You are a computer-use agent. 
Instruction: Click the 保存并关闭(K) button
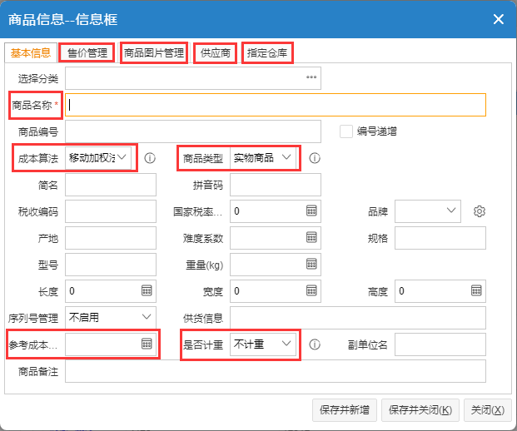coord(420,410)
